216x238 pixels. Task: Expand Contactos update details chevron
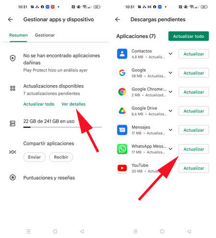pyautogui.click(x=170, y=54)
